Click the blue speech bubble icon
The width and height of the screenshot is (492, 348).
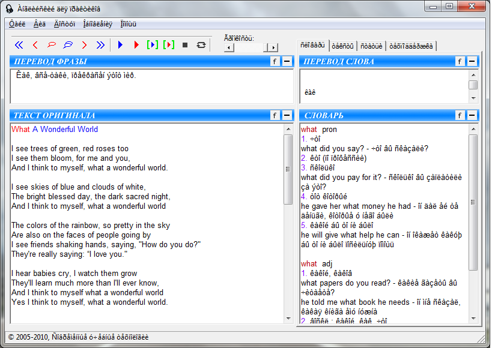68,45
